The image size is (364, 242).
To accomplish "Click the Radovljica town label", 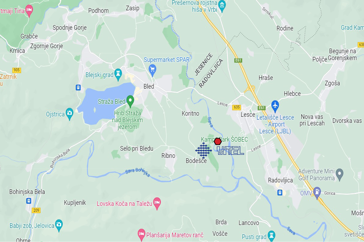I will pos(281,180).
